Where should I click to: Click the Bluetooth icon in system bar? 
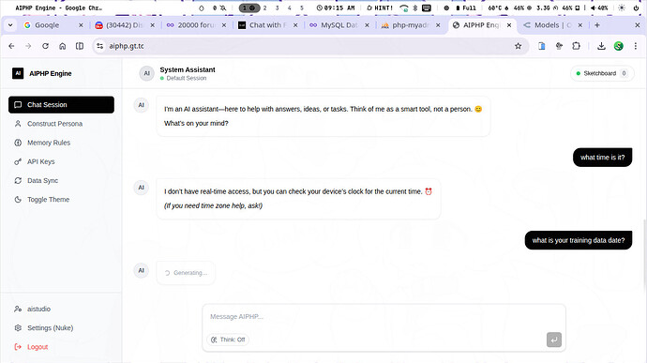pyautogui.click(x=415, y=8)
